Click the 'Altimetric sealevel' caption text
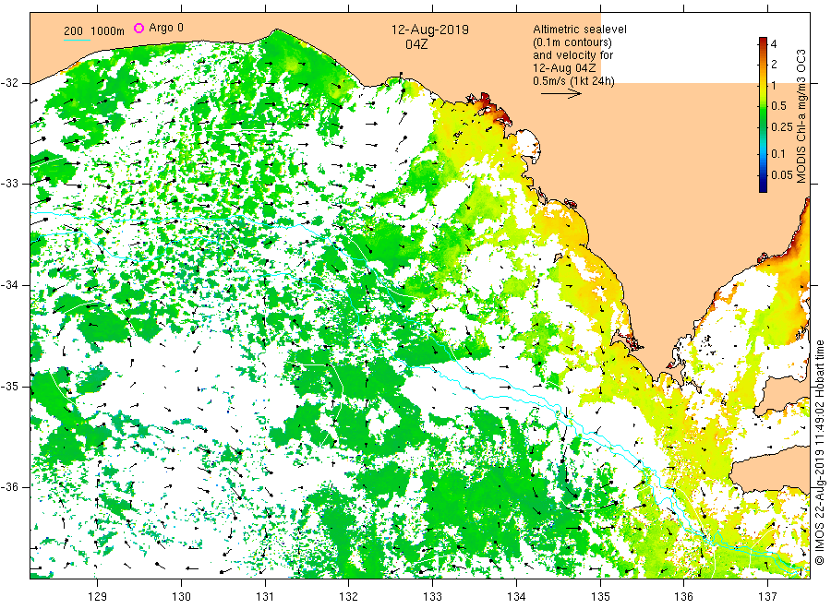The image size is (831, 609). (580, 30)
